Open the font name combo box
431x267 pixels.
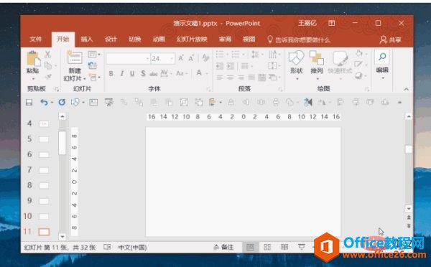click(x=128, y=59)
